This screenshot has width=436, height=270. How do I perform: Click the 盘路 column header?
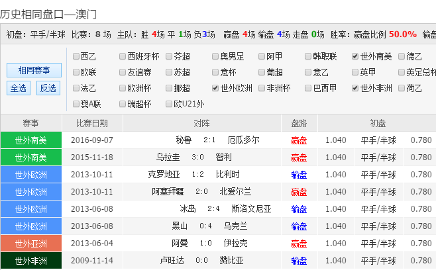coord(300,123)
